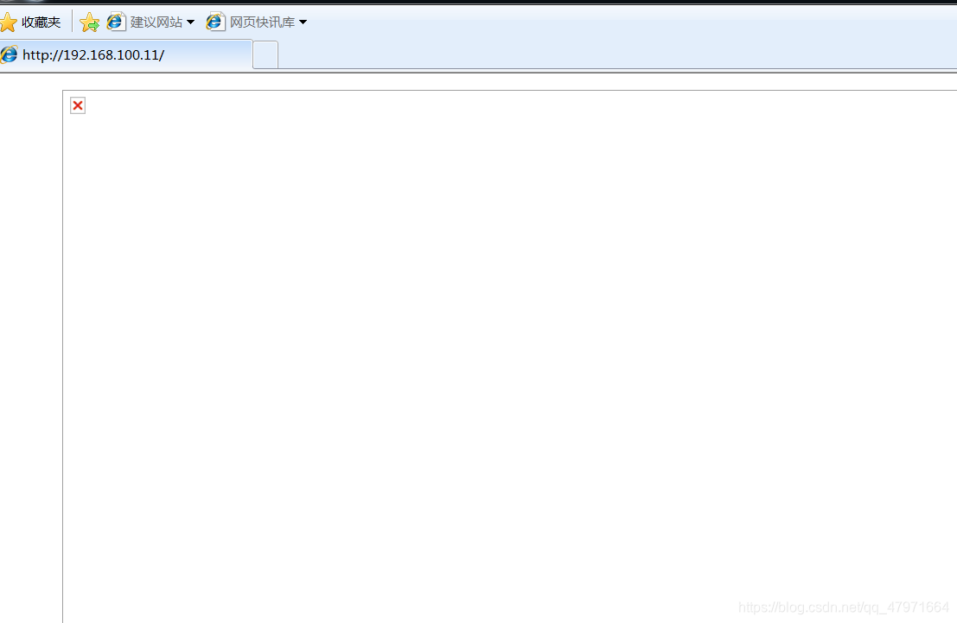This screenshot has height=623, width=957.
Task: Click the IE icon beside 网页快讯库
Action: click(215, 22)
